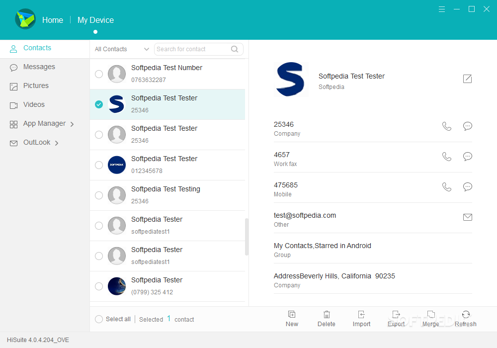Expand the OutLook chevron
Screen dimensions: 497x348
[x=57, y=143]
